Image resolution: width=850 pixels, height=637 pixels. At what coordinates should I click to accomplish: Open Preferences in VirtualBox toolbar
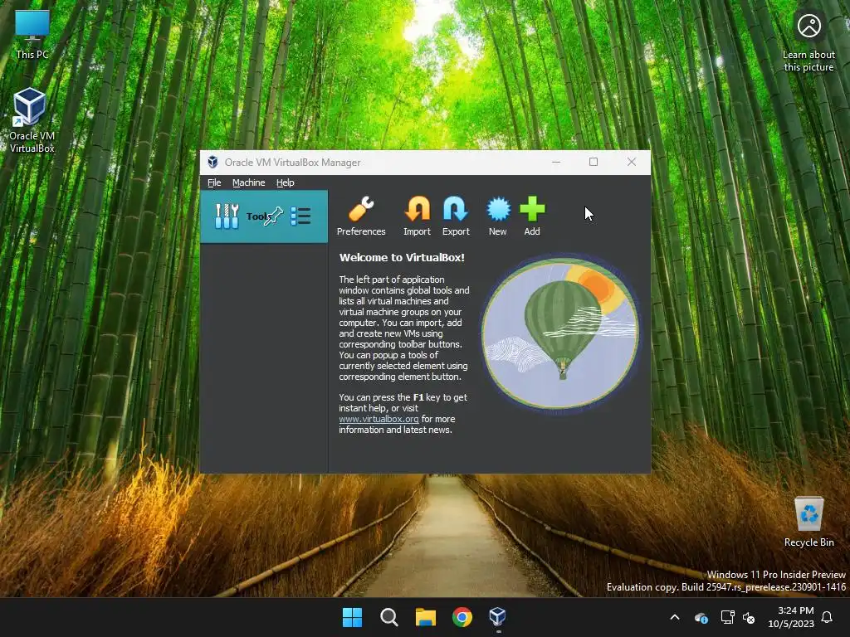[x=361, y=216]
